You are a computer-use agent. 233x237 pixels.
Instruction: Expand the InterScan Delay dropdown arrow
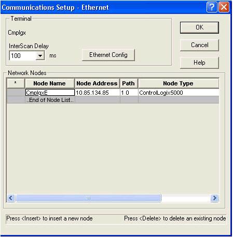click(x=40, y=56)
